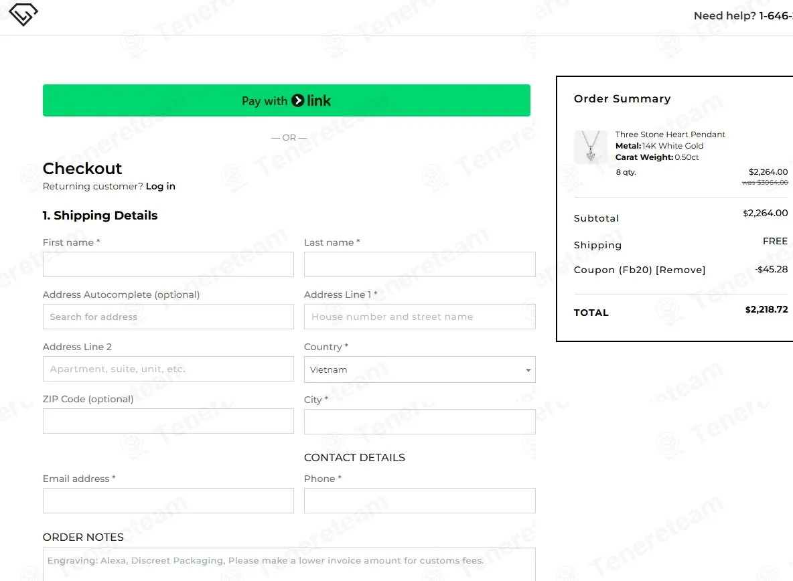Image resolution: width=793 pixels, height=581 pixels.
Task: Click the Pay with Link button
Action: click(x=286, y=100)
